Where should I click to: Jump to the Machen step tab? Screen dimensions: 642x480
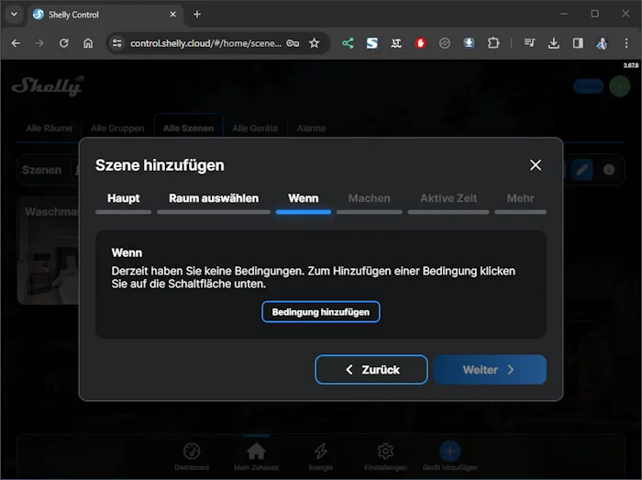tap(369, 198)
